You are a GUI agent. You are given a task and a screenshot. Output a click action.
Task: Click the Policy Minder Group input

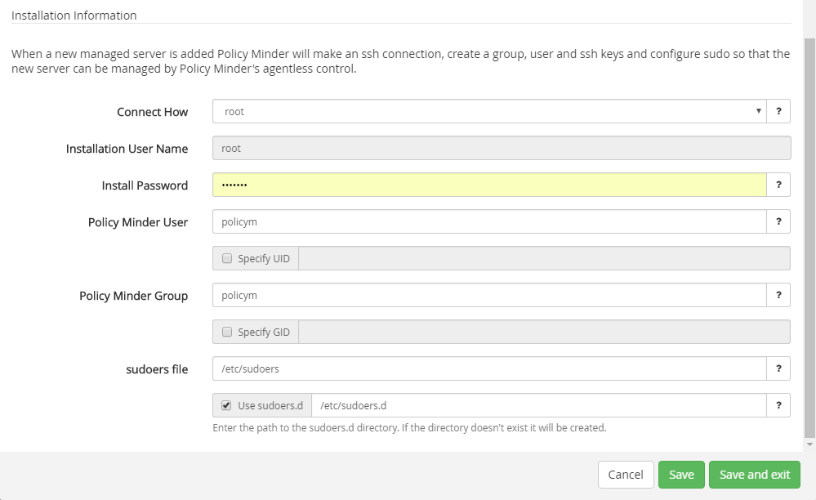(x=489, y=295)
